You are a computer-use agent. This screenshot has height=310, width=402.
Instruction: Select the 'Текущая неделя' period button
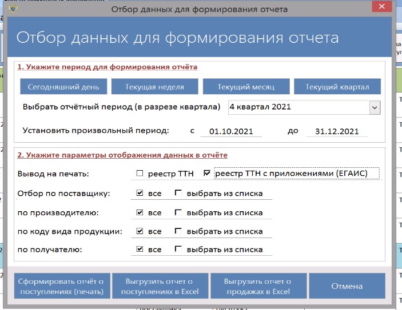[154, 87]
